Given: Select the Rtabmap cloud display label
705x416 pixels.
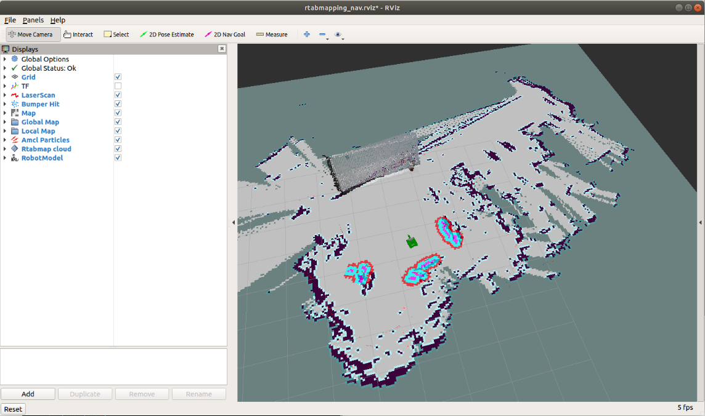Looking at the screenshot, I should click(46, 148).
